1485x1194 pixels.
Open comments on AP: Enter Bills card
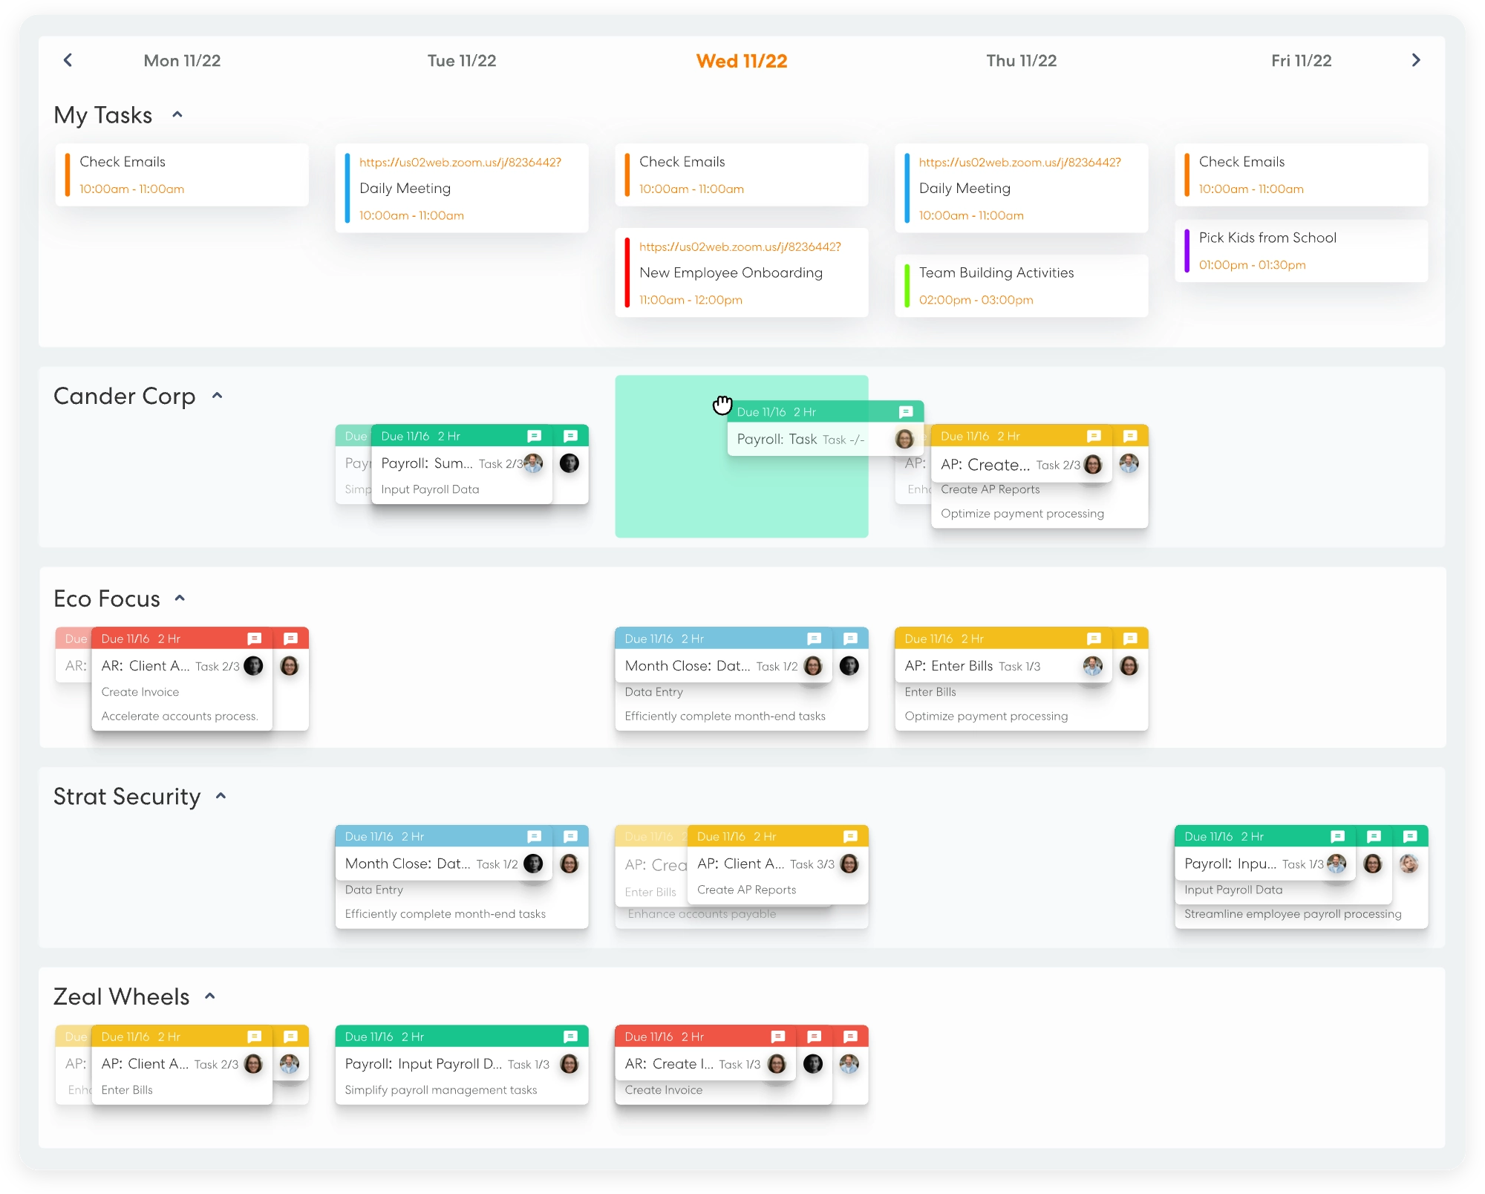click(1094, 639)
